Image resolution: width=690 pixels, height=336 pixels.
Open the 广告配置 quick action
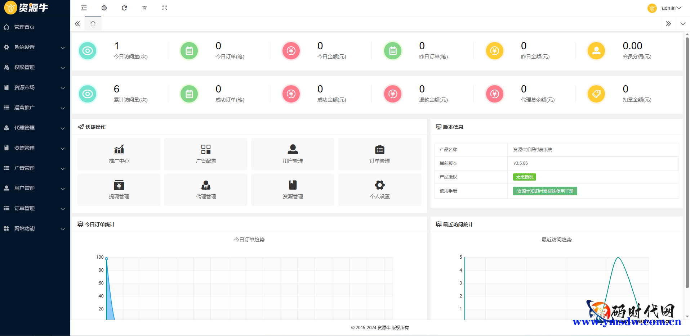[x=206, y=154]
